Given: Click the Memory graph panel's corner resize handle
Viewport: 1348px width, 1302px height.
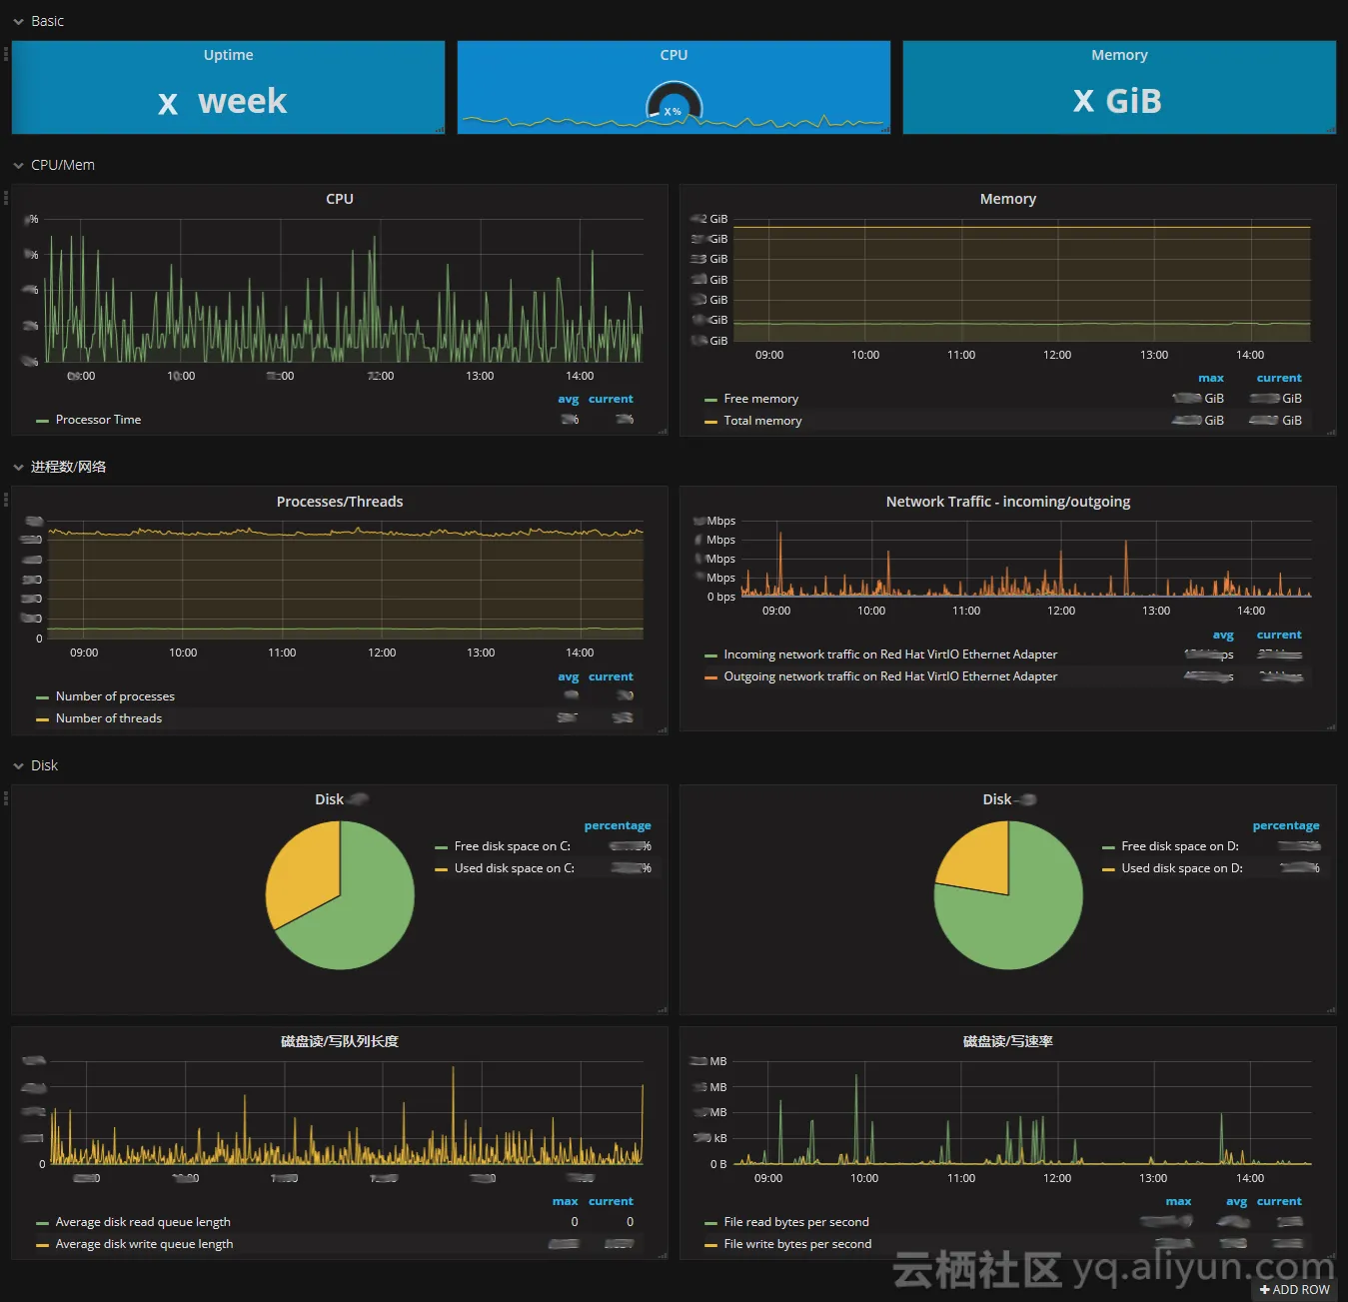Looking at the screenshot, I should pos(1331,432).
